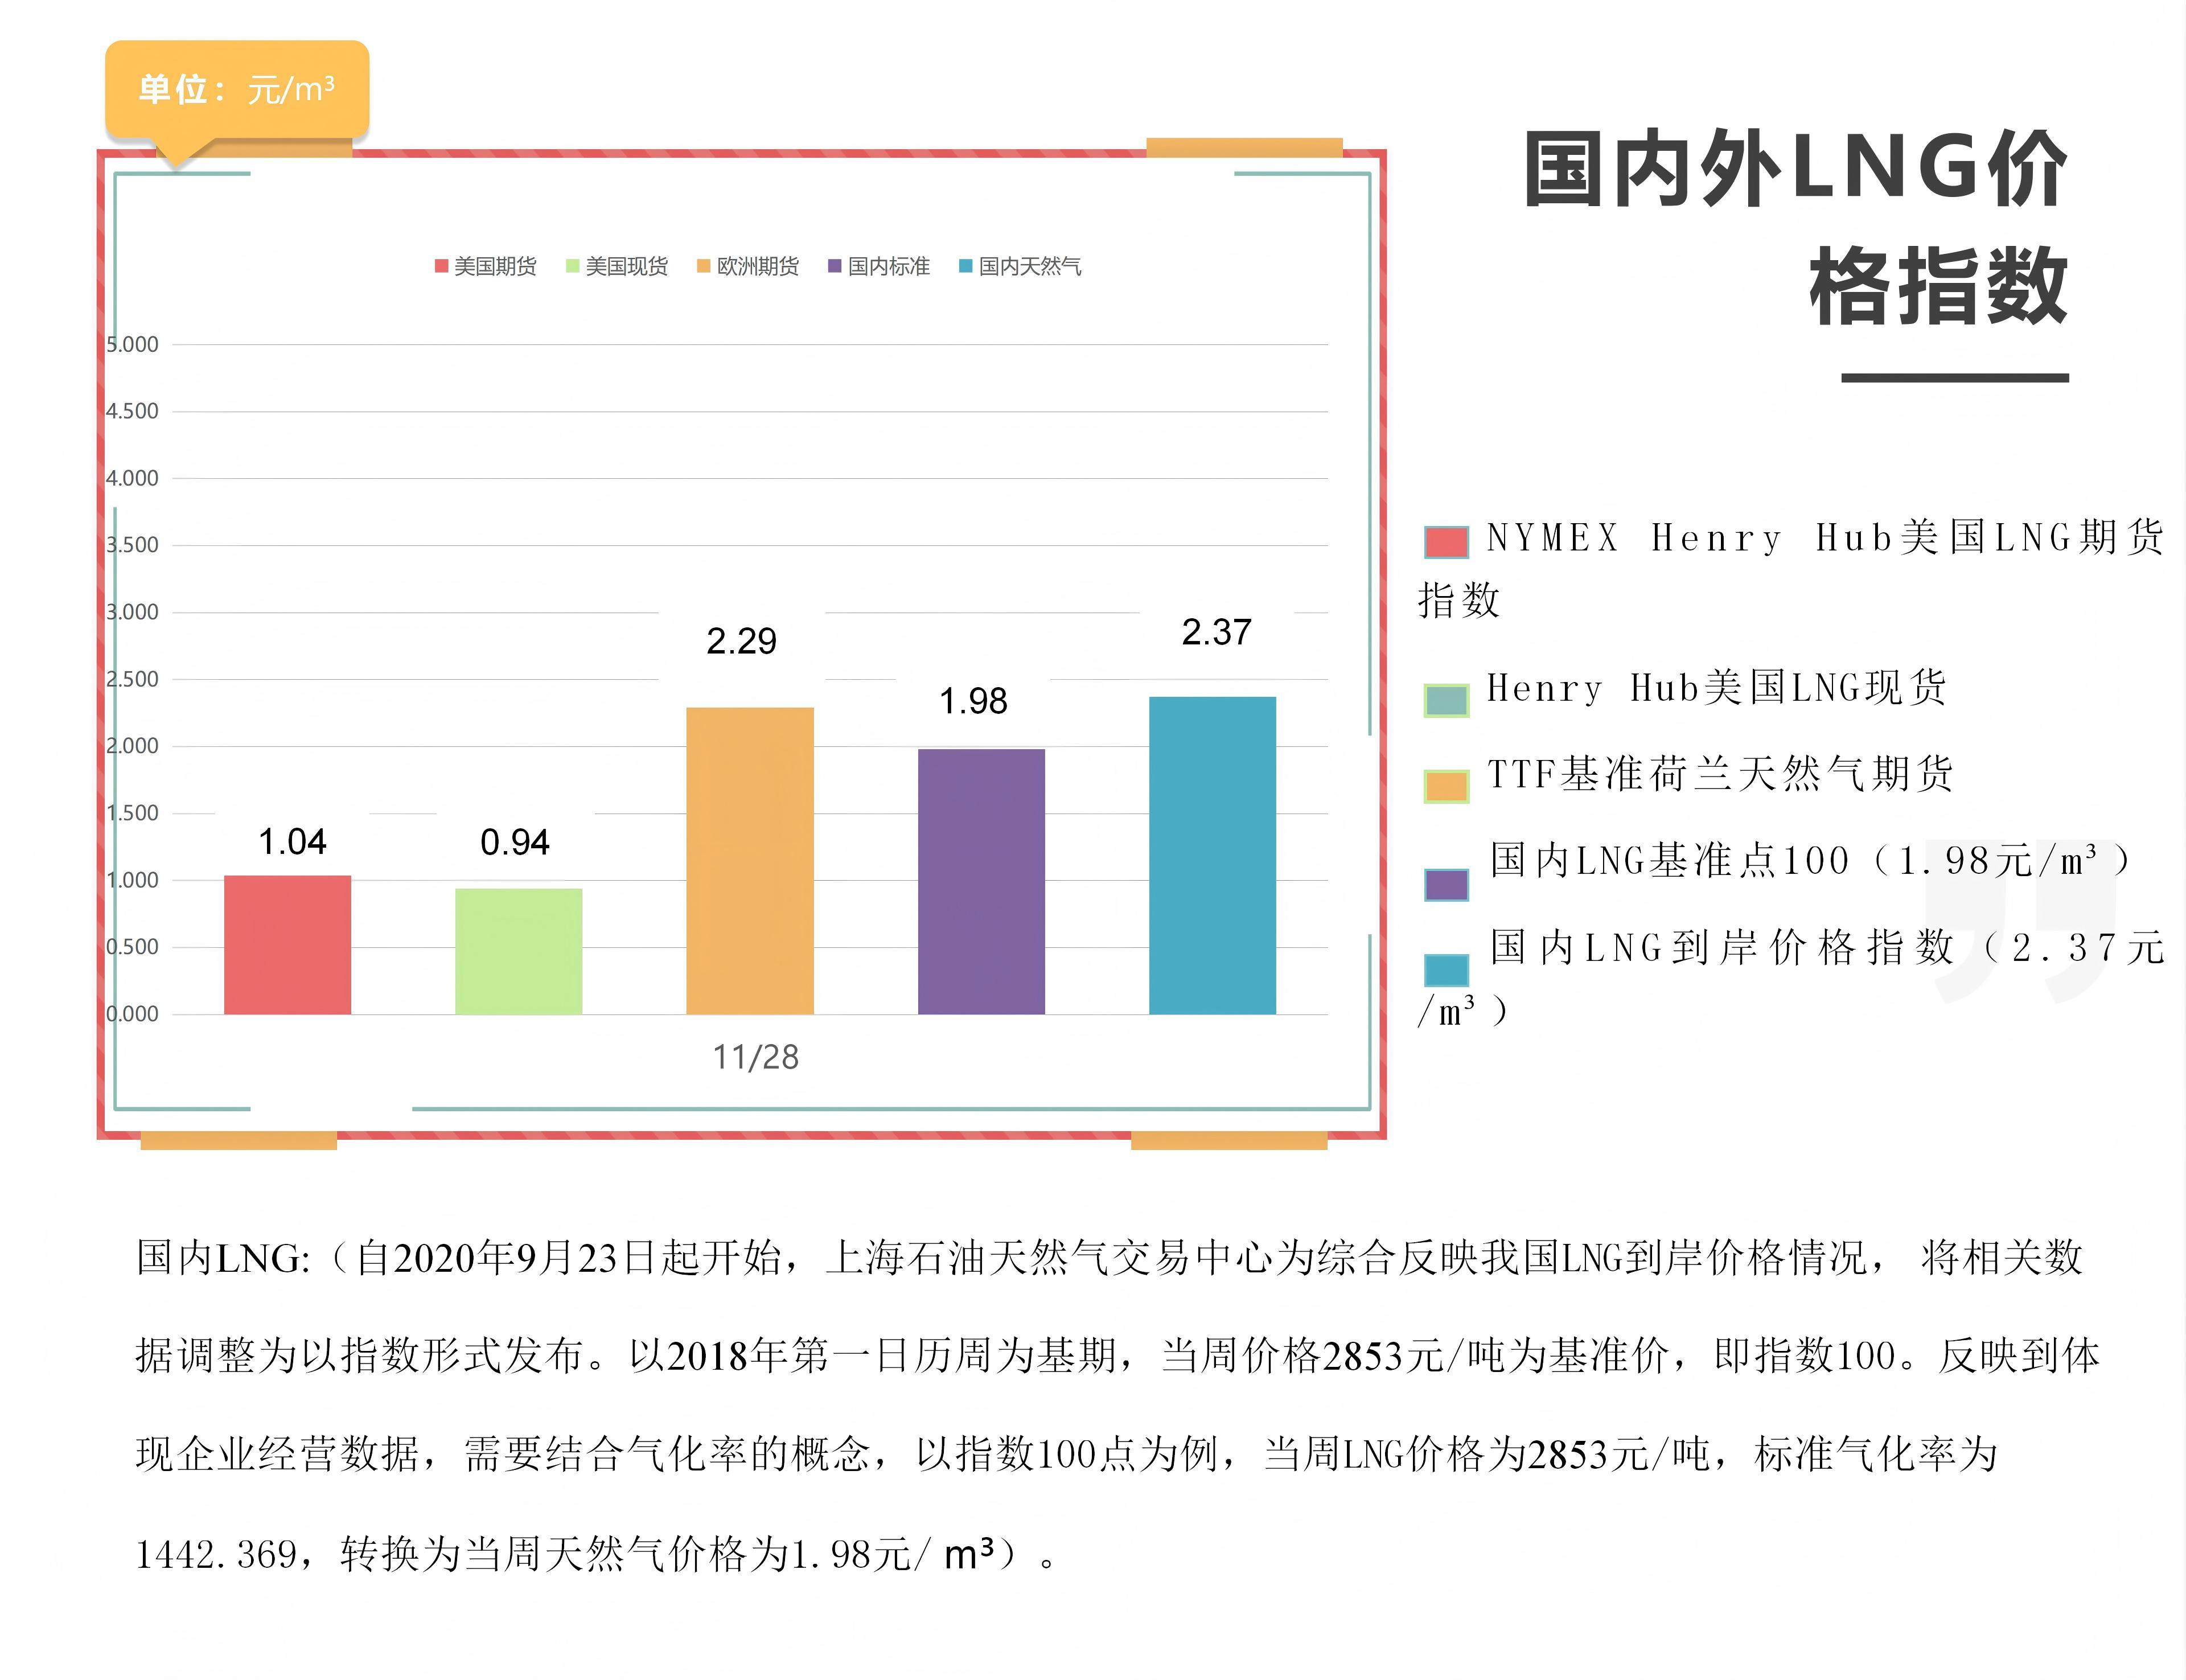Select the 美国现货 legend label
This screenshot has height=1680, width=2186.
point(626,266)
